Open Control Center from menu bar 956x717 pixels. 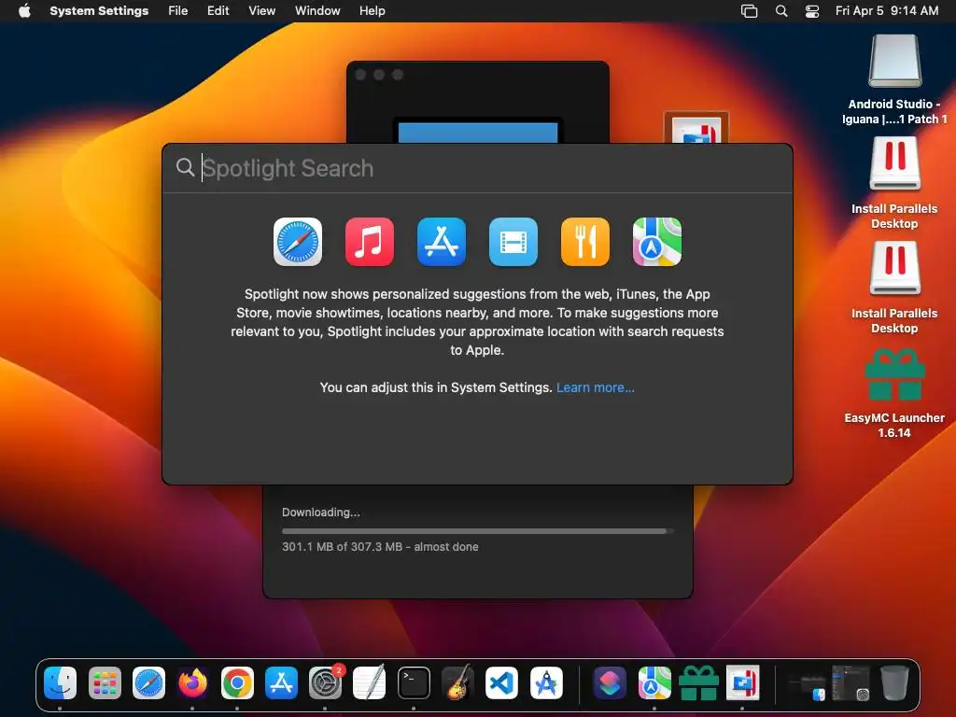coord(812,11)
